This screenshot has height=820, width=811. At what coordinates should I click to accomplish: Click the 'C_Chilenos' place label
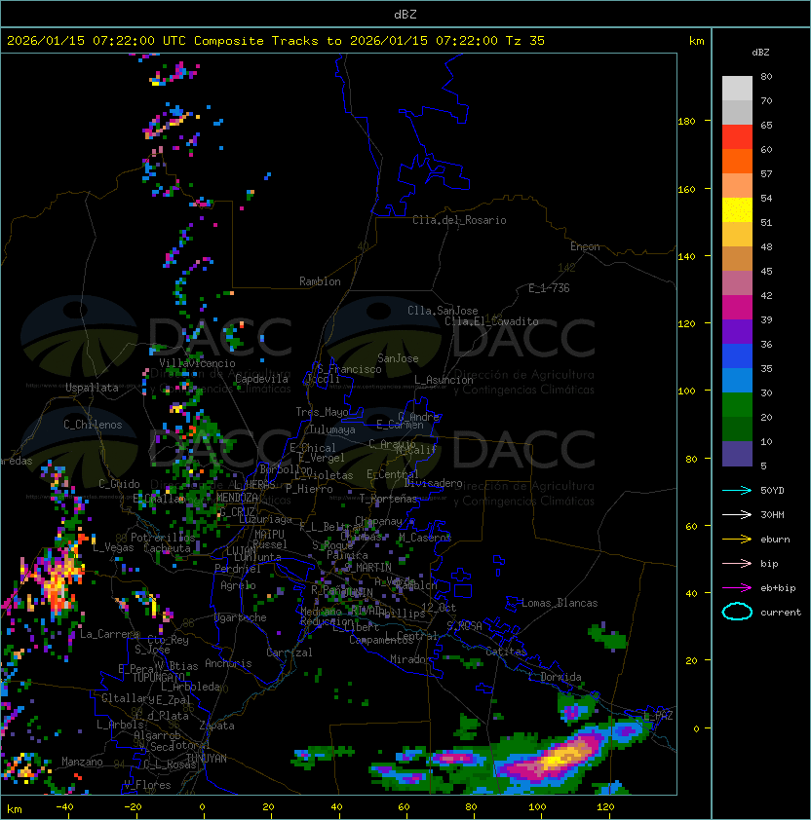click(x=93, y=425)
